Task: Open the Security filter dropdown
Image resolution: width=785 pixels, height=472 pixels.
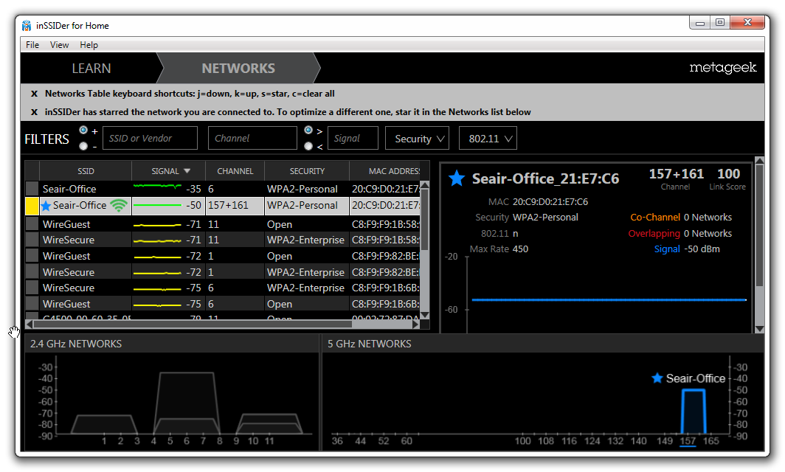Action: [x=417, y=138]
